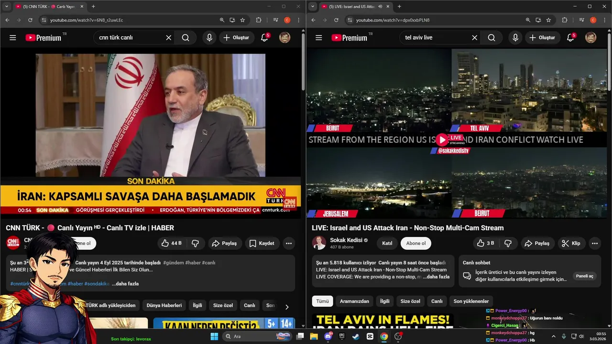
Task: Open volume control in system tray
Action: (x=582, y=336)
